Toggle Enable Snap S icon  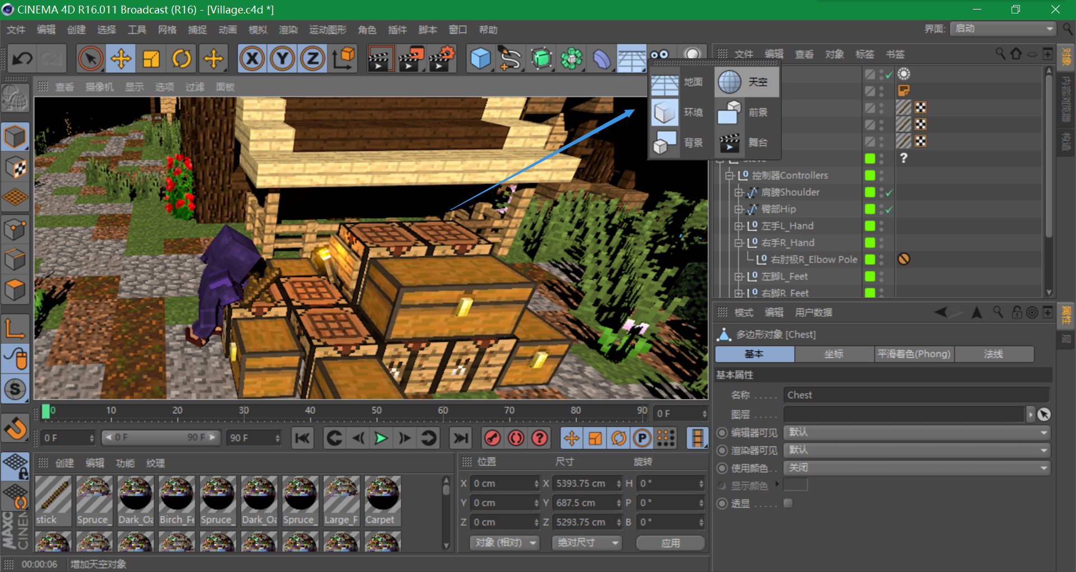click(15, 389)
